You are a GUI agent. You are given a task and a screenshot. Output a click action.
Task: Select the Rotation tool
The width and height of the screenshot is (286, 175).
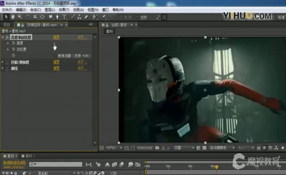[28, 17]
